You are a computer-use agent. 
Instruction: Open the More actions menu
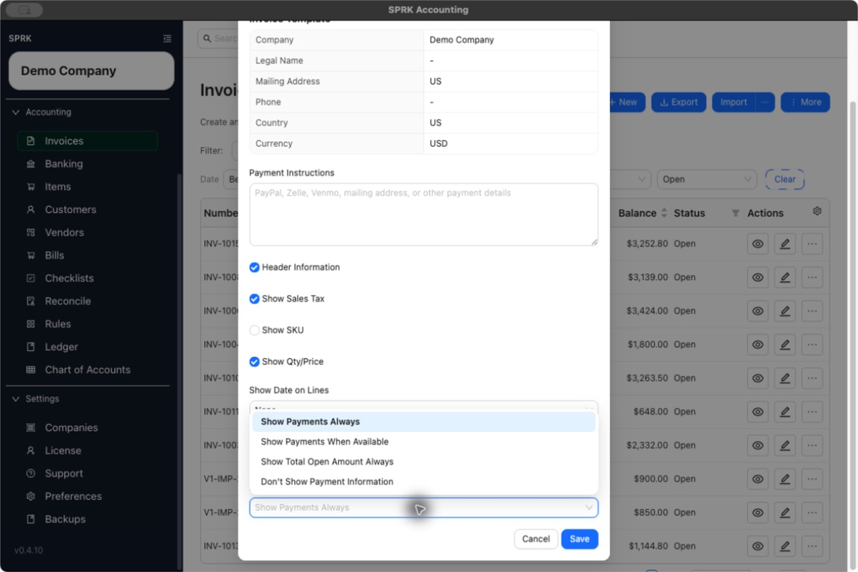coord(805,102)
